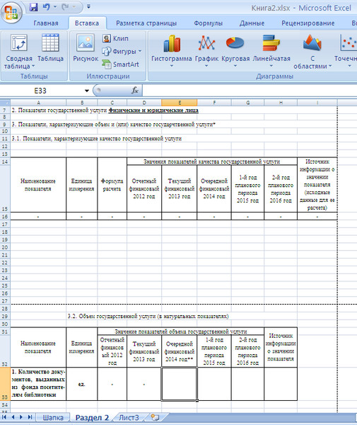Open the Клип clip art pane
This screenshot has height=425, width=357.
[x=115, y=38]
